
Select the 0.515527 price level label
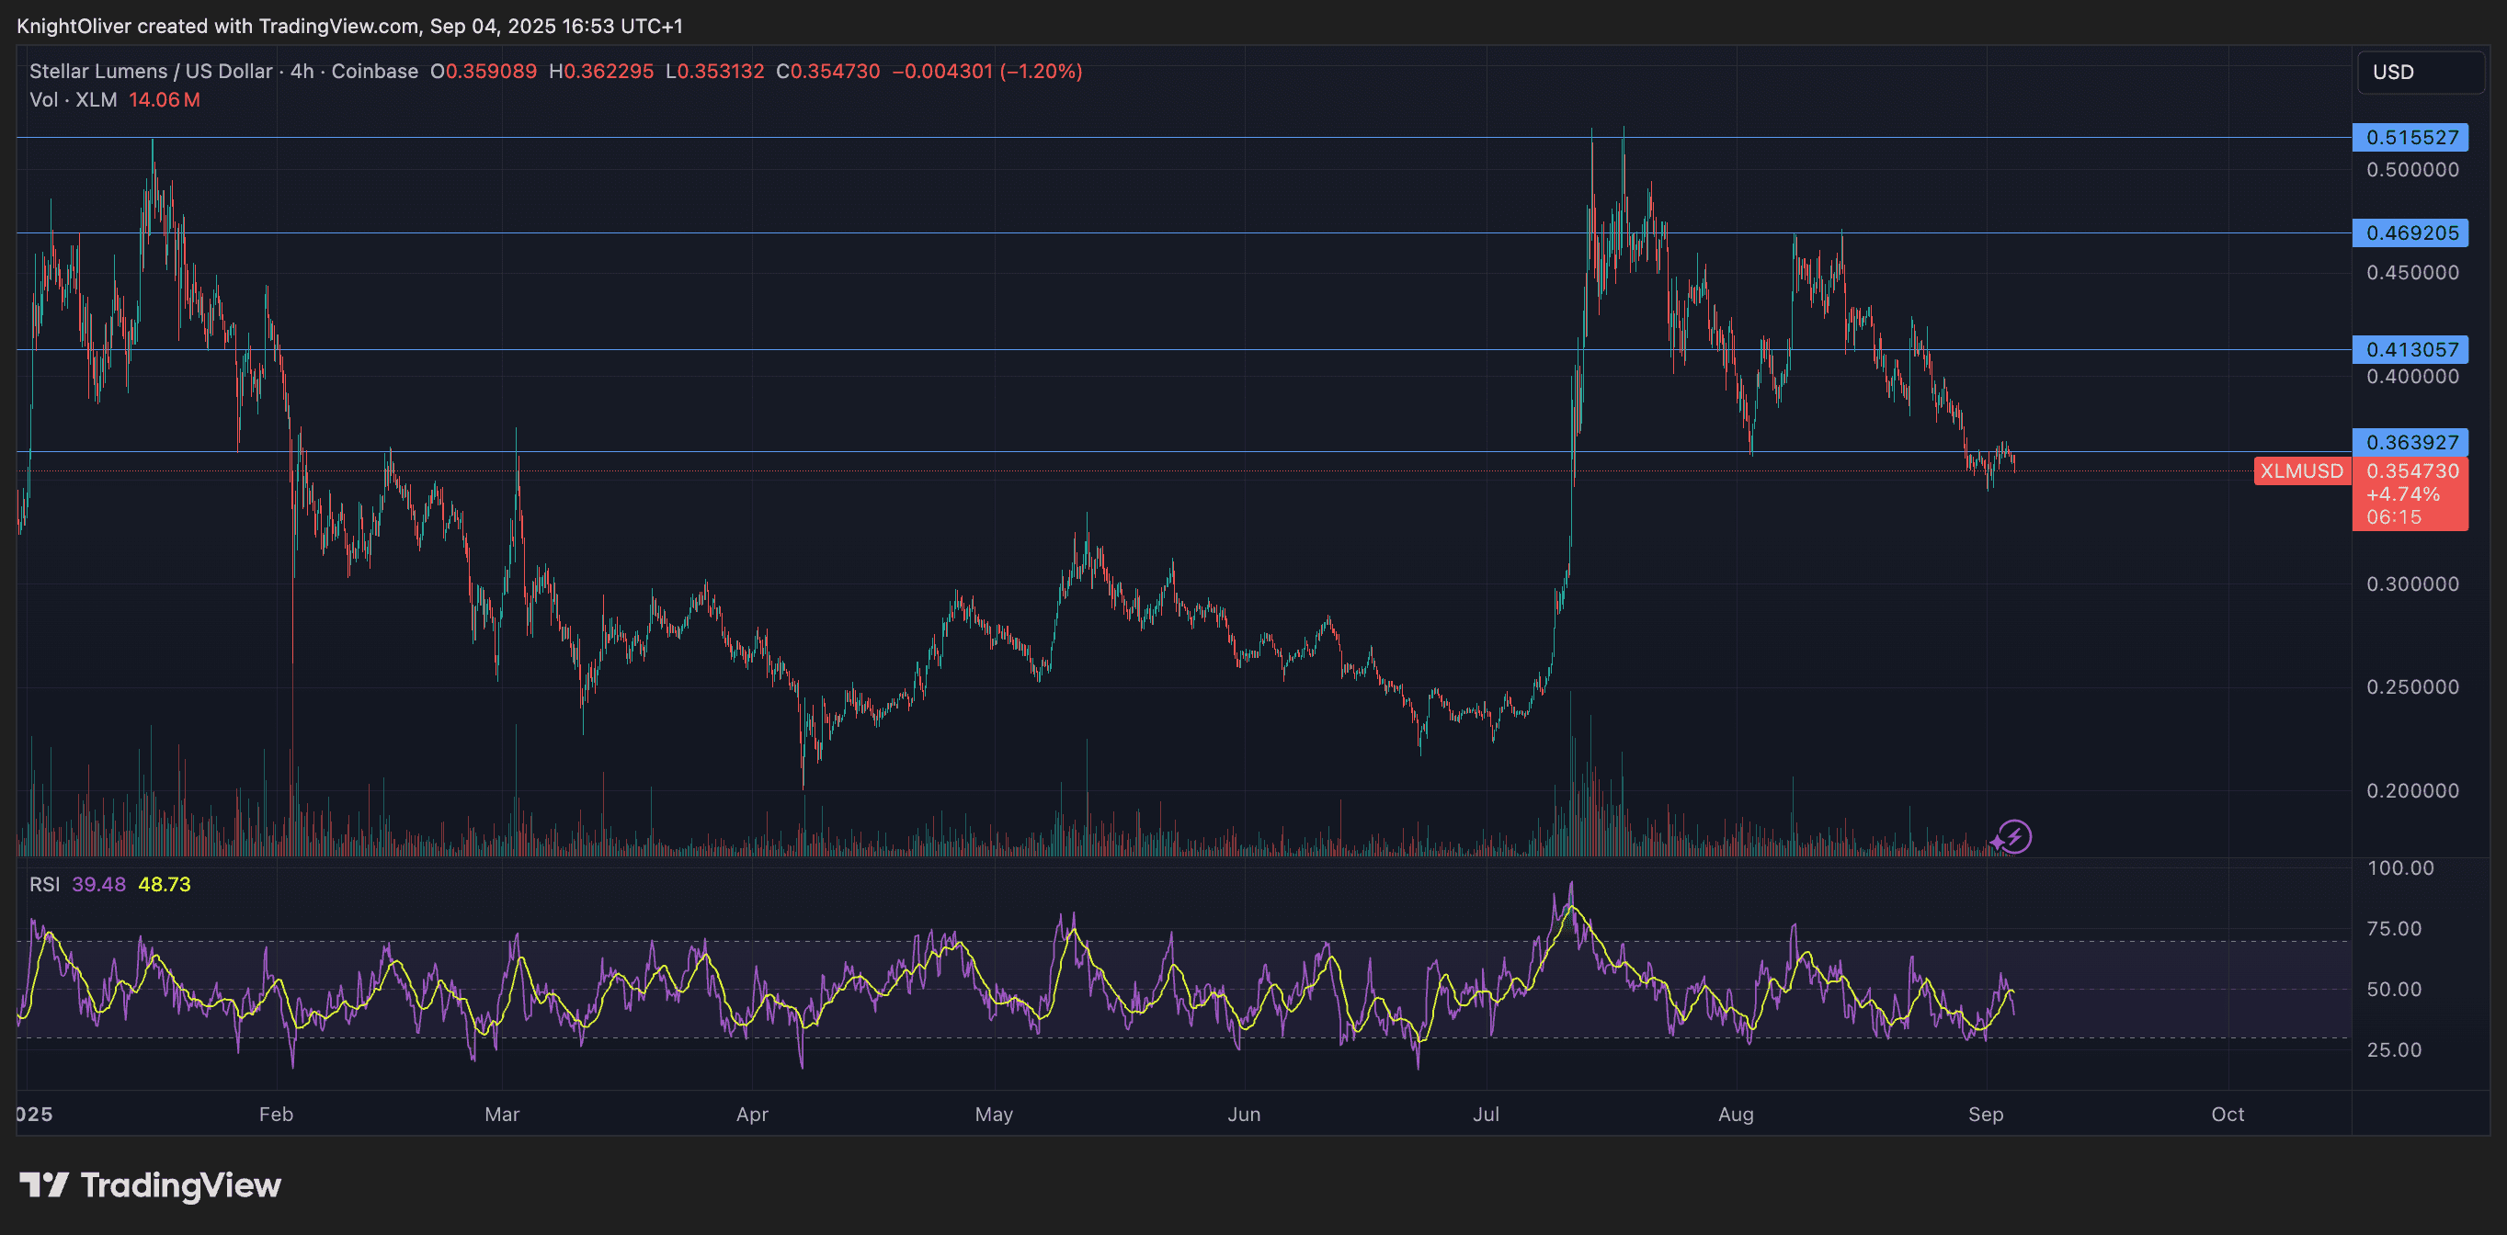click(x=2410, y=137)
